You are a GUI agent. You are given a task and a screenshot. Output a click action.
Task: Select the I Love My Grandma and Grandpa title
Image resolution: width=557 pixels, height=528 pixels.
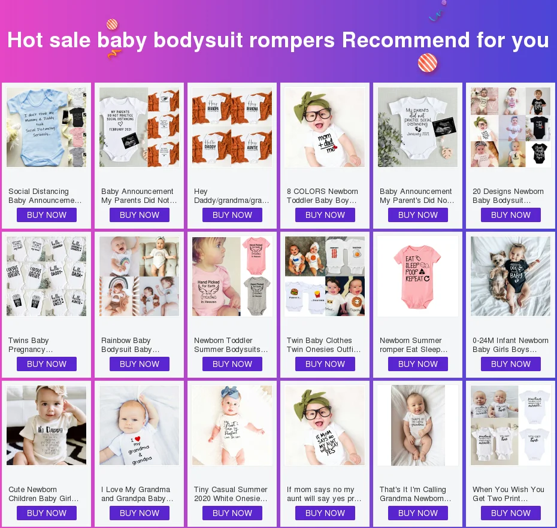pos(137,494)
